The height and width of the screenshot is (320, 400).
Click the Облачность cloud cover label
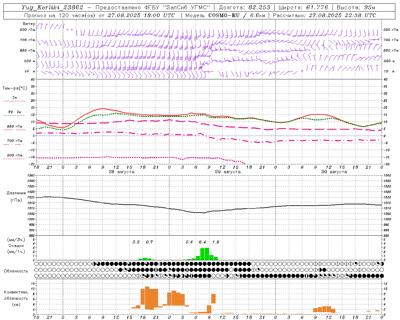coord(16,271)
